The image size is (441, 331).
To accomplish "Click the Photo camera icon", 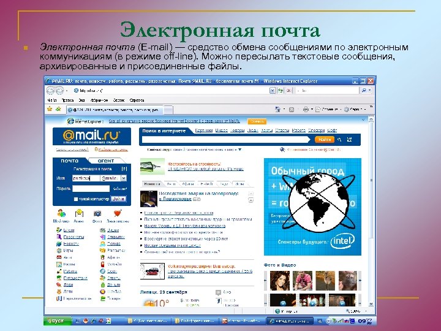I will pos(97,213).
